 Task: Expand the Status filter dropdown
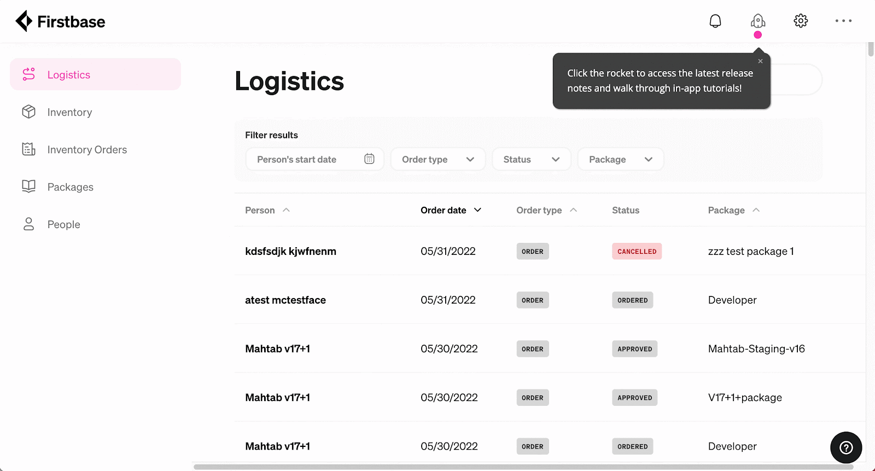[531, 159]
